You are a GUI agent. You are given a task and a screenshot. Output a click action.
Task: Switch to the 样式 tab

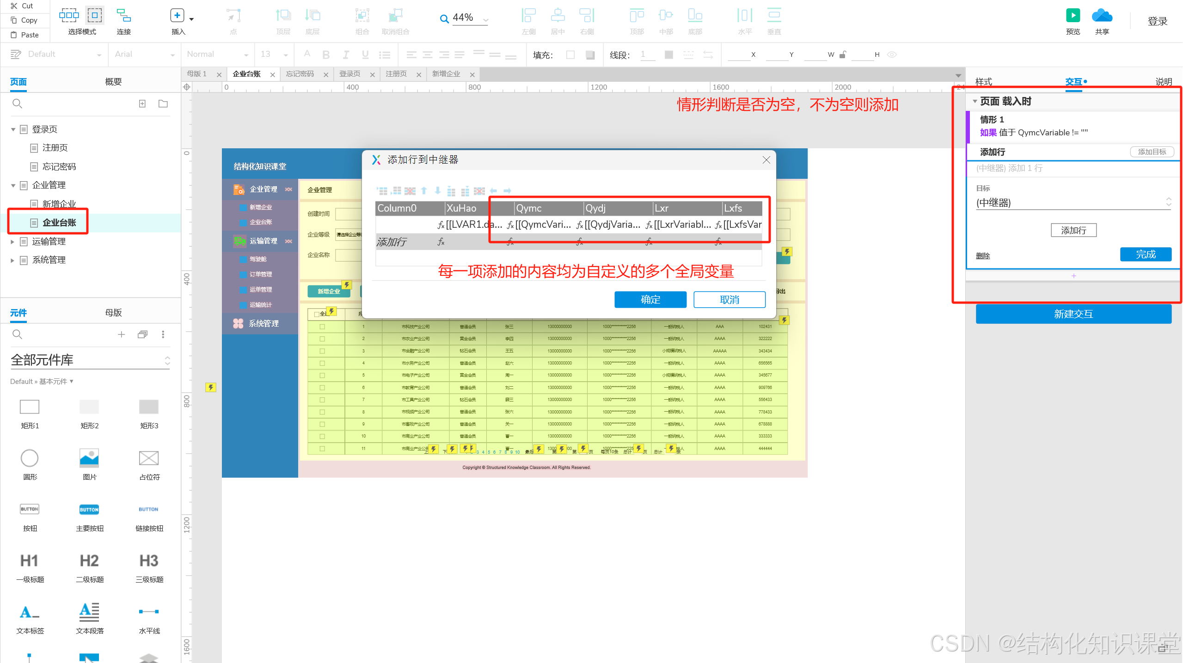[983, 82]
